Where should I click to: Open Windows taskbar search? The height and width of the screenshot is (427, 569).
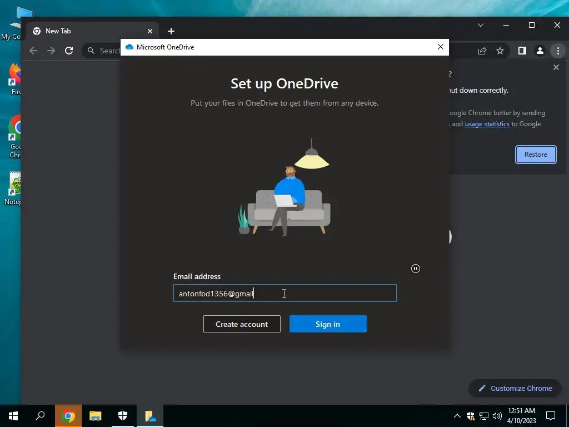[40, 416]
